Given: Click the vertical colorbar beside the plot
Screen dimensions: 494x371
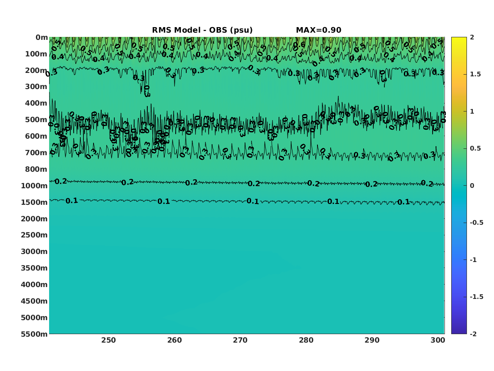Looking at the screenshot, I should [x=459, y=186].
